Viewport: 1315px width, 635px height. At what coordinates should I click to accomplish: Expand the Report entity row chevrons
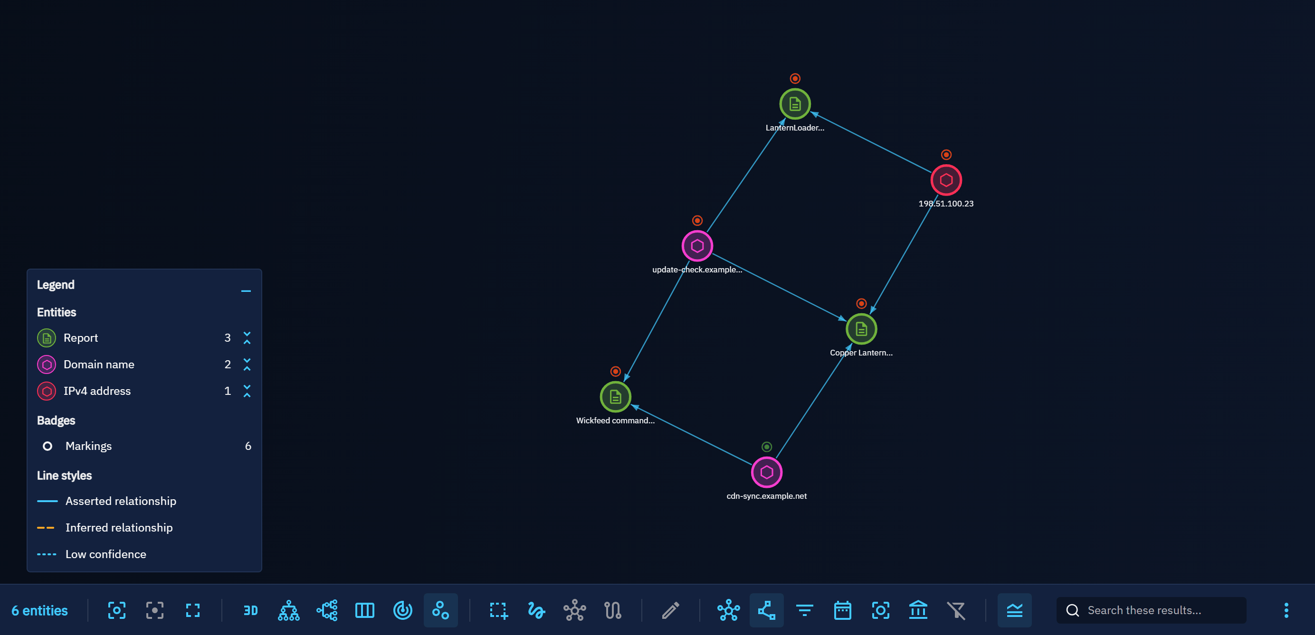[x=247, y=337]
